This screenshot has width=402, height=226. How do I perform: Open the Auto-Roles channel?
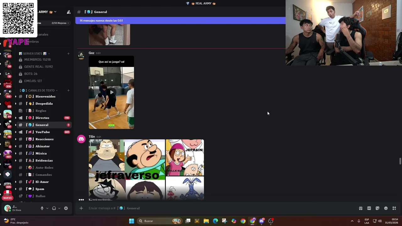[x=44, y=168]
